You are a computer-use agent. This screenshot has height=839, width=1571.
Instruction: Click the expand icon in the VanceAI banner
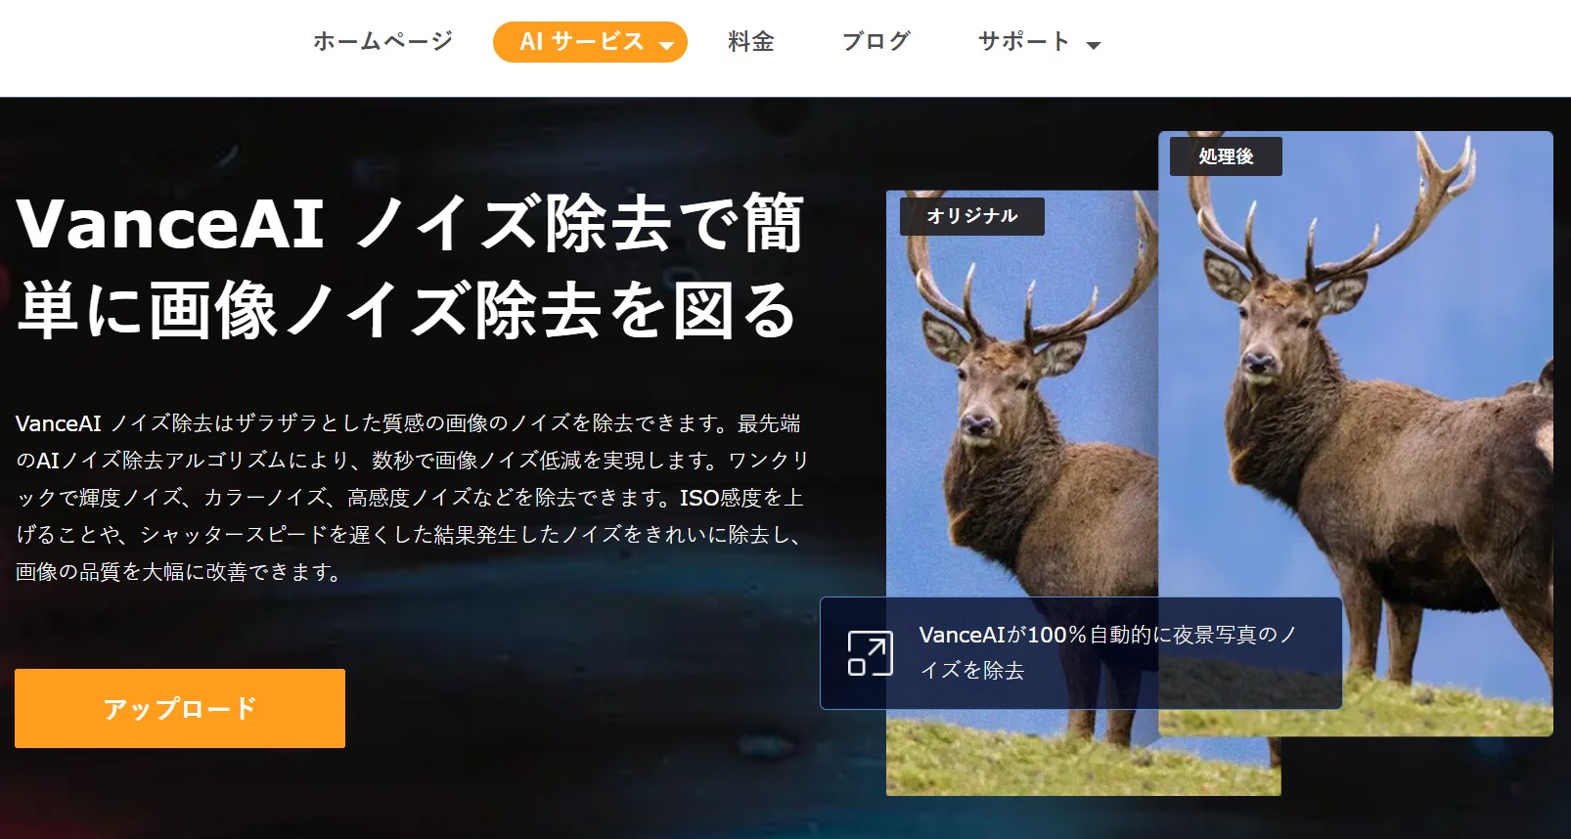(x=870, y=653)
